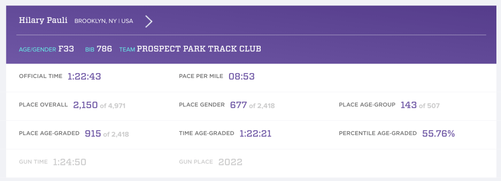Click the "of 4,971" overall total
Image resolution: width=501 pixels, height=181 pixels.
112,106
